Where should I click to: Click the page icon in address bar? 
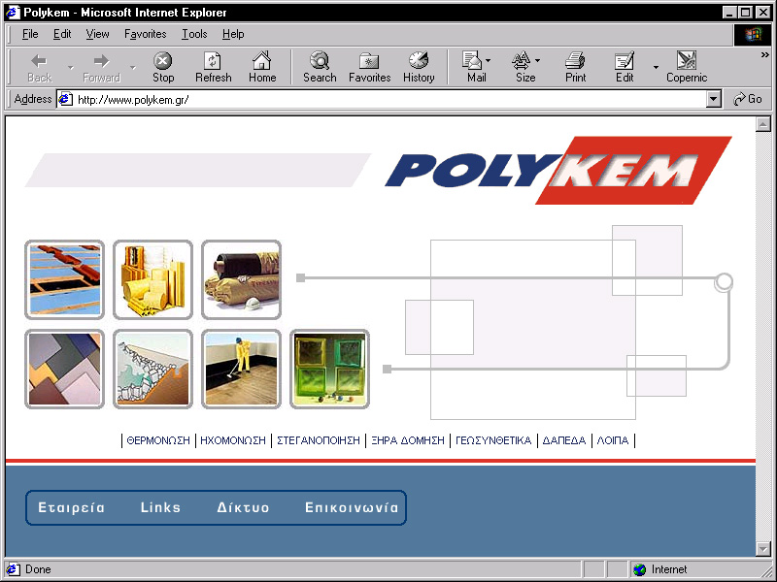tap(65, 100)
